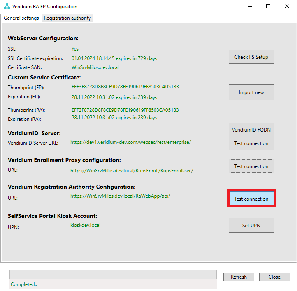Import a new custom service certificate
Viewport: 297px width, 291px height.
click(251, 92)
